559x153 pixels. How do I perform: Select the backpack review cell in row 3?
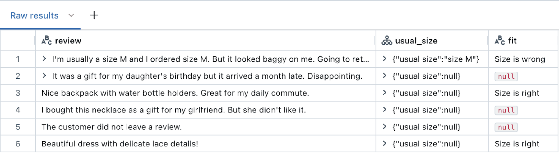pos(175,93)
